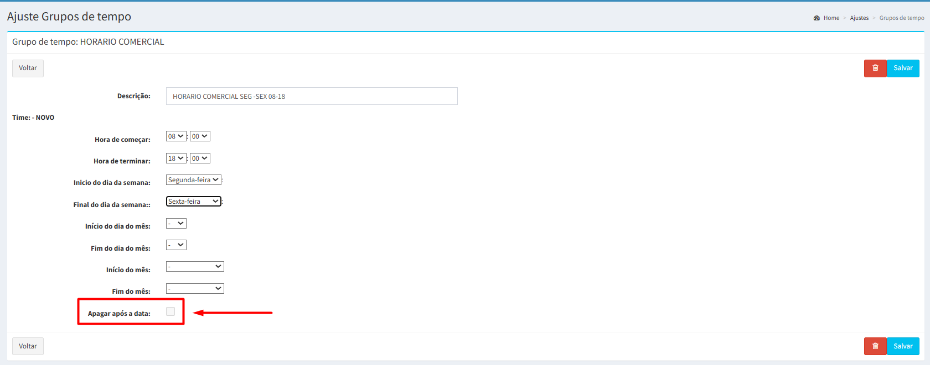Enable the 'Apagar após a data' checkbox
The height and width of the screenshot is (365, 930).
170,312
